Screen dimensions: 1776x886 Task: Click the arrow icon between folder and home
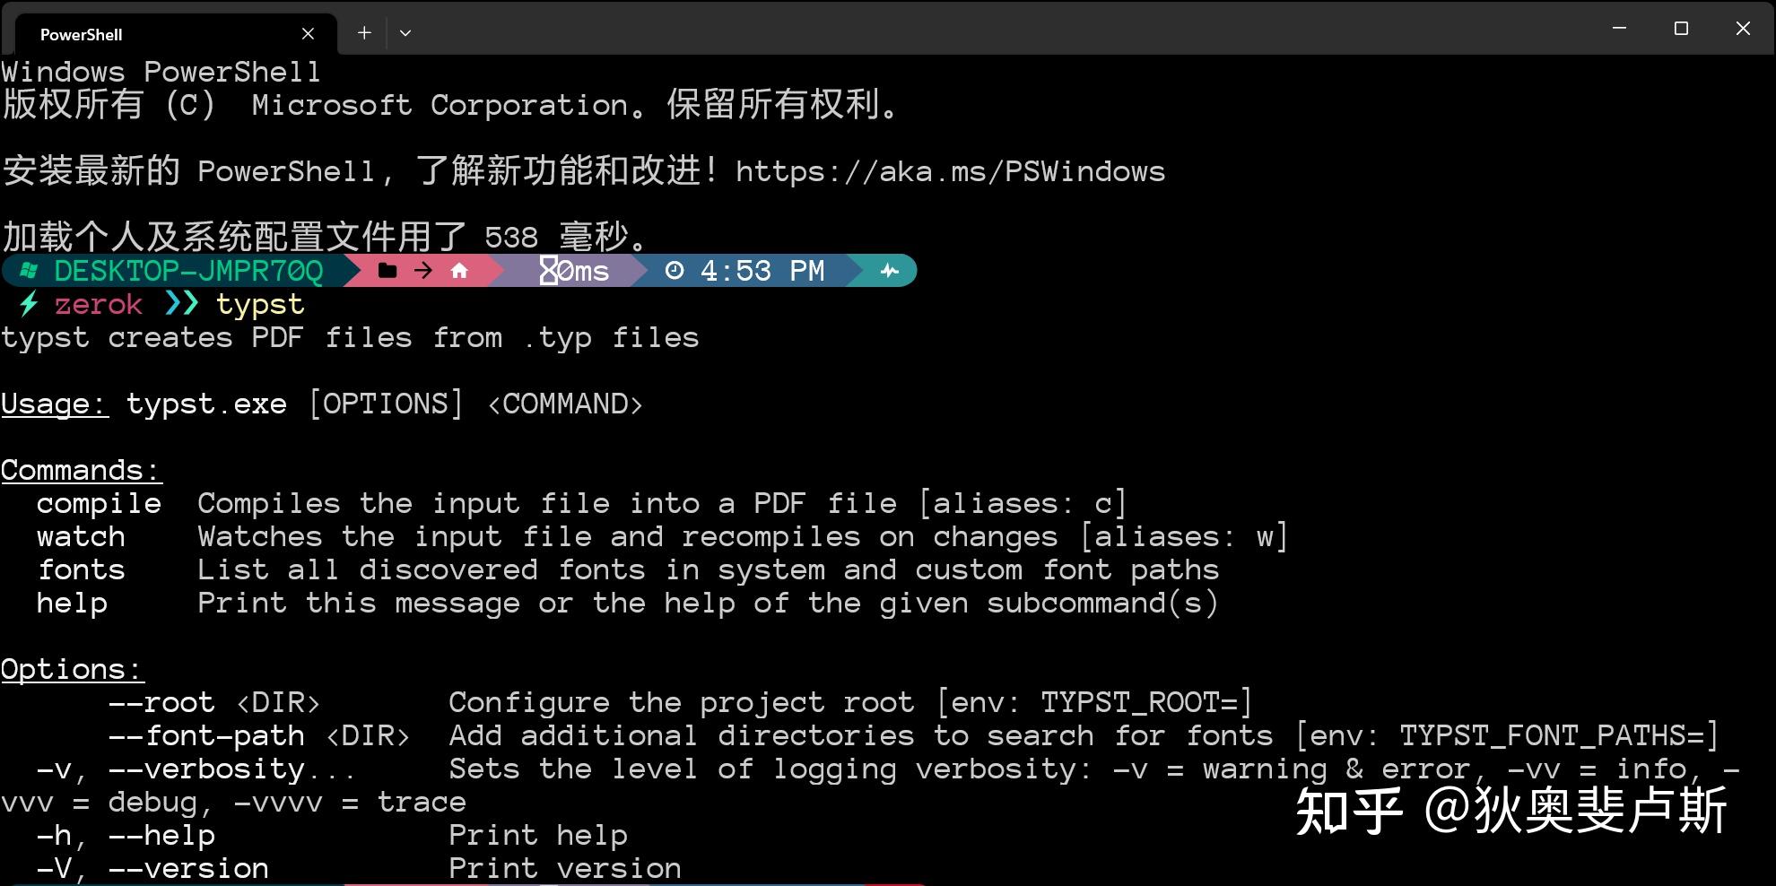422,270
